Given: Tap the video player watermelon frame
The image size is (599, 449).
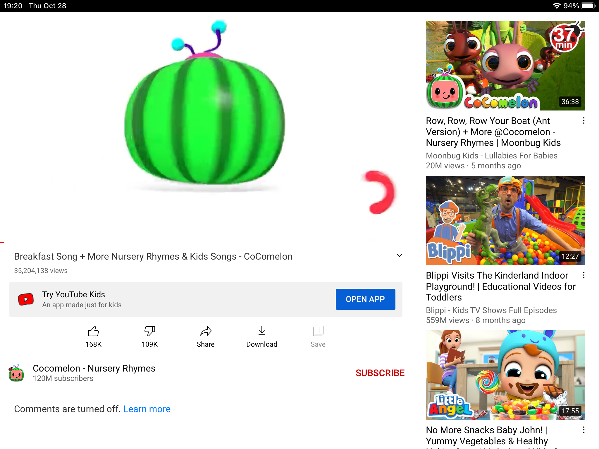Looking at the screenshot, I should [206, 127].
